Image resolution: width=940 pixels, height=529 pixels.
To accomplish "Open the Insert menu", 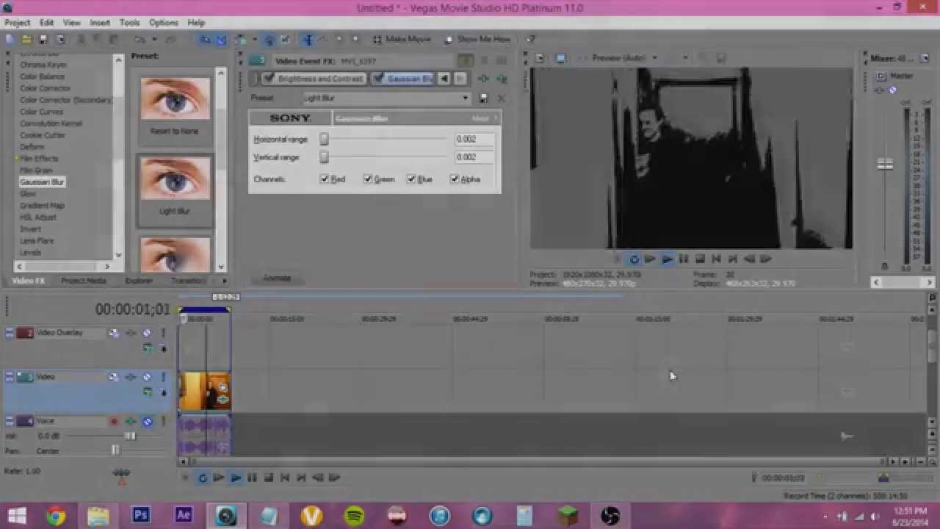I will tap(100, 23).
